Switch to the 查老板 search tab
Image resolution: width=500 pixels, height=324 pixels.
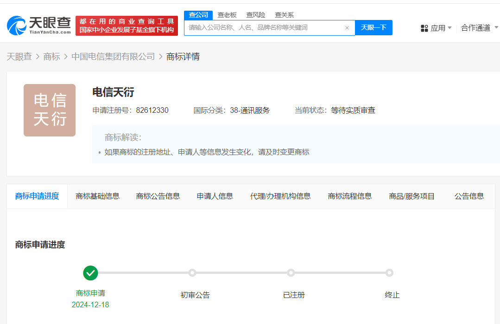(227, 14)
